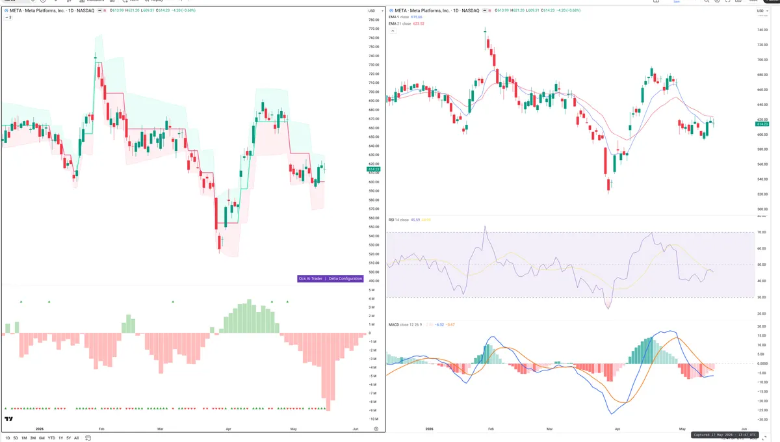Open the USD currency dropdown on left chart
The width and height of the screenshot is (780, 442).
(x=372, y=11)
